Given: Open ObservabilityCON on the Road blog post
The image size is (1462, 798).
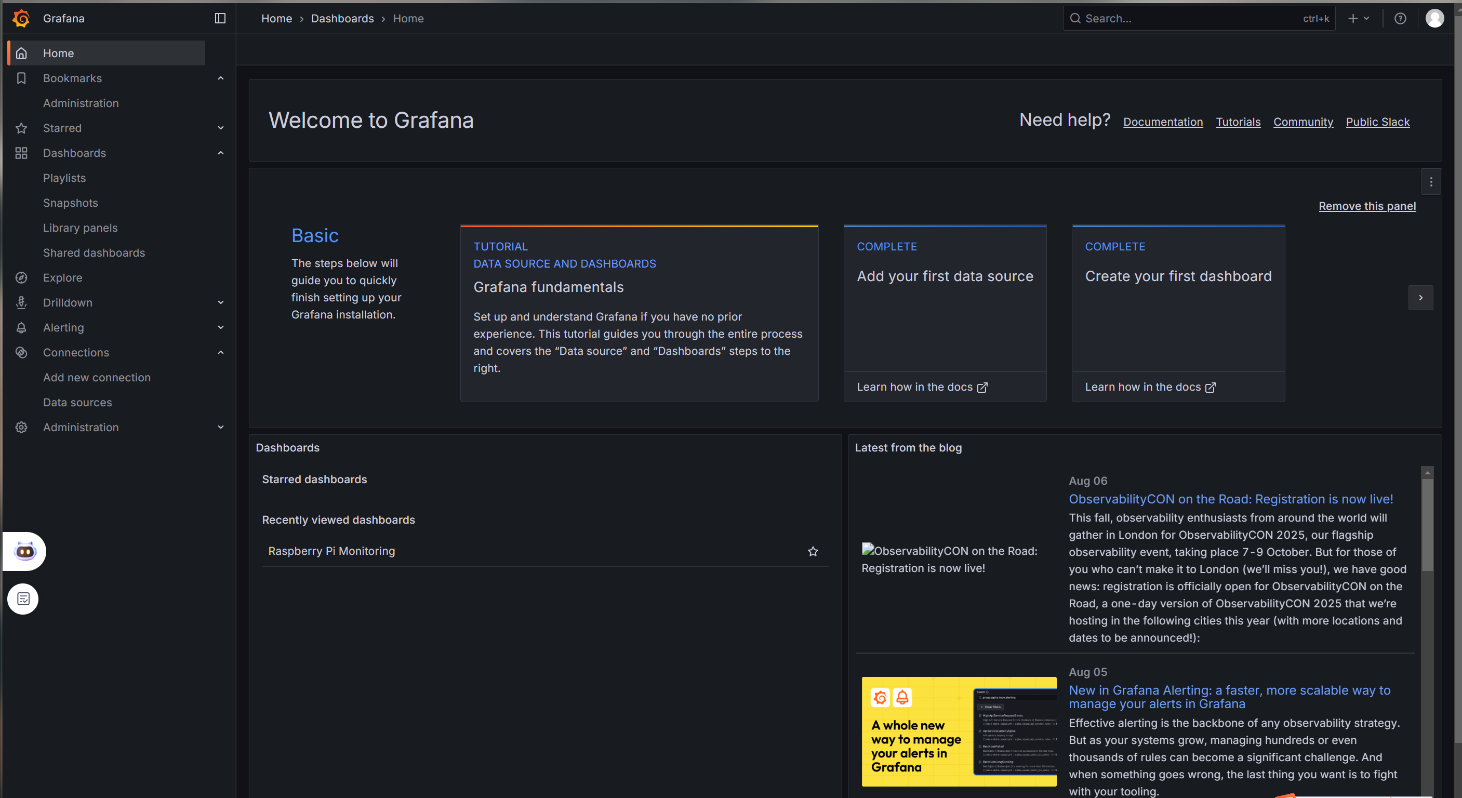Looking at the screenshot, I should 1230,499.
